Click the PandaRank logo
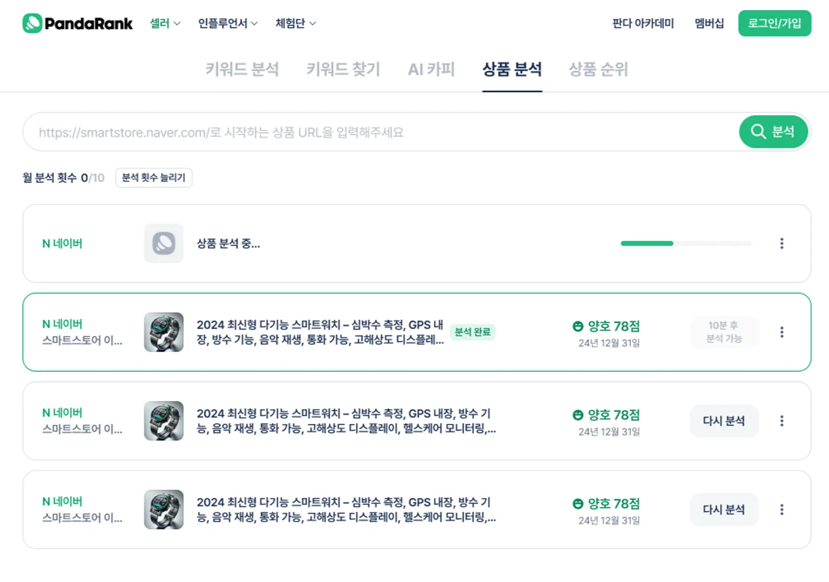 coord(77,23)
